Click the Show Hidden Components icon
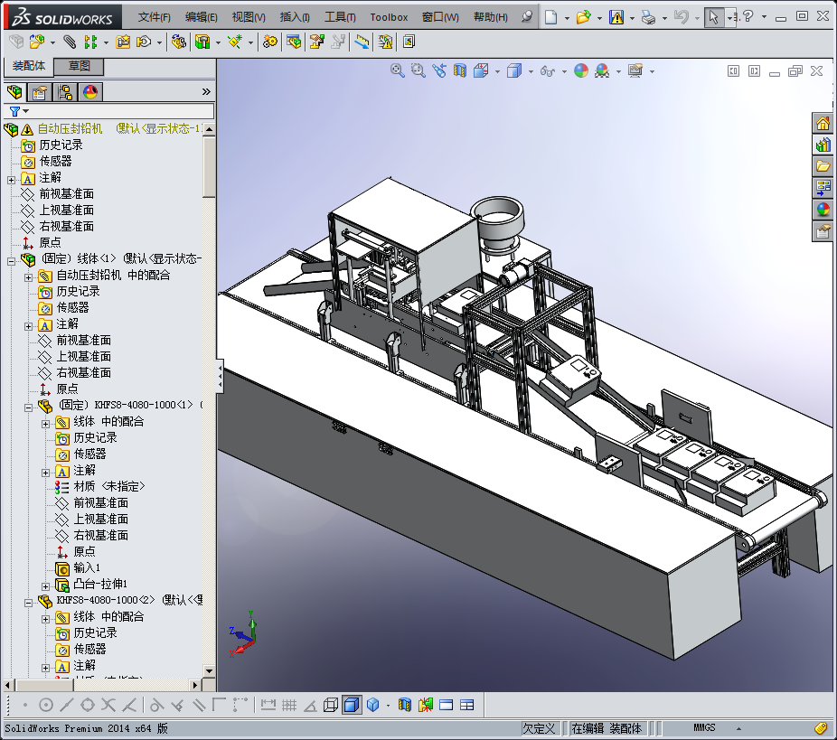This screenshot has width=837, height=740. pyautogui.click(x=179, y=42)
